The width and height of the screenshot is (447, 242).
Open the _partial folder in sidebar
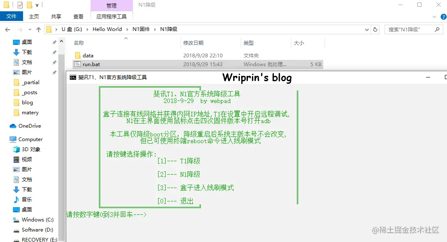click(30, 82)
